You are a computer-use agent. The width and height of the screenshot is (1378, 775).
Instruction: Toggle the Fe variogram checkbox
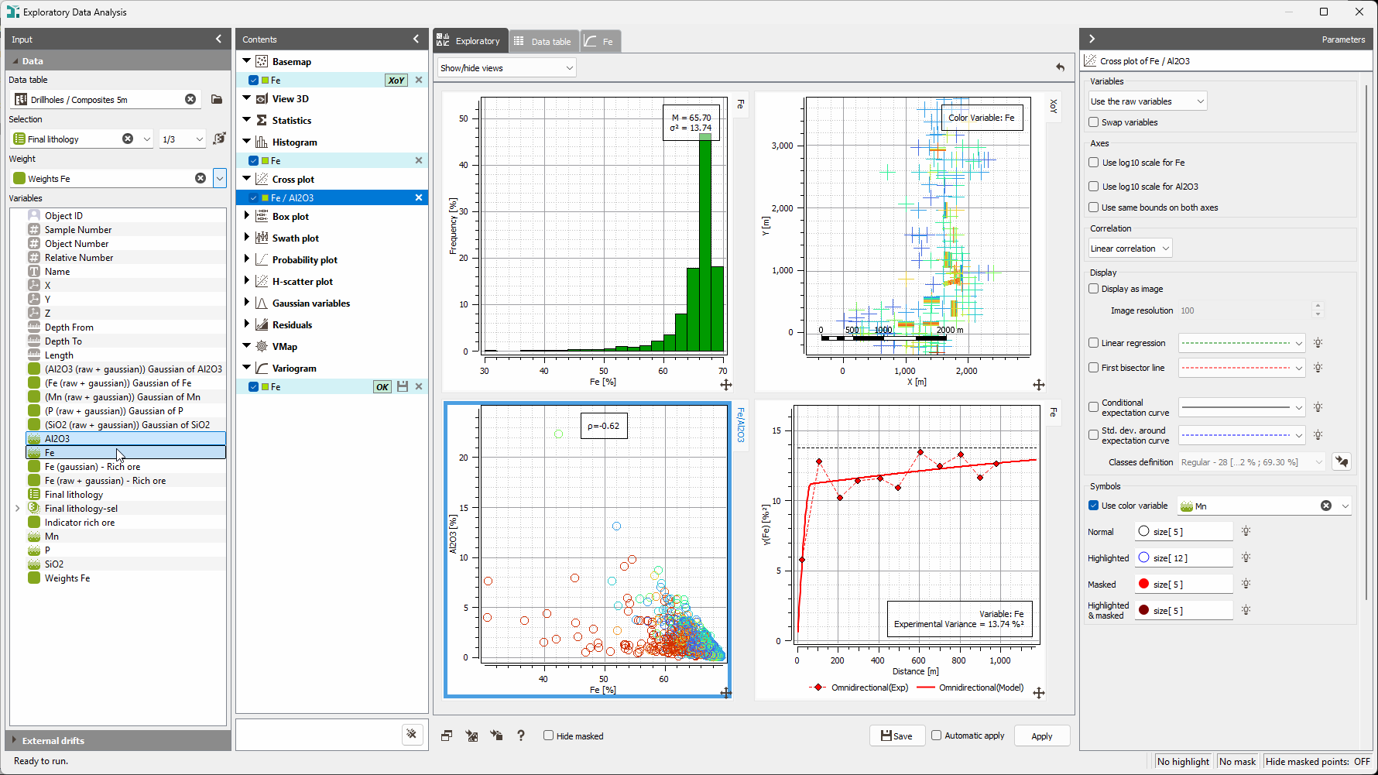[253, 386]
